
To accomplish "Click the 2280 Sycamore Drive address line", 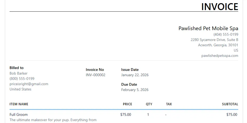I will coord(214,40).
